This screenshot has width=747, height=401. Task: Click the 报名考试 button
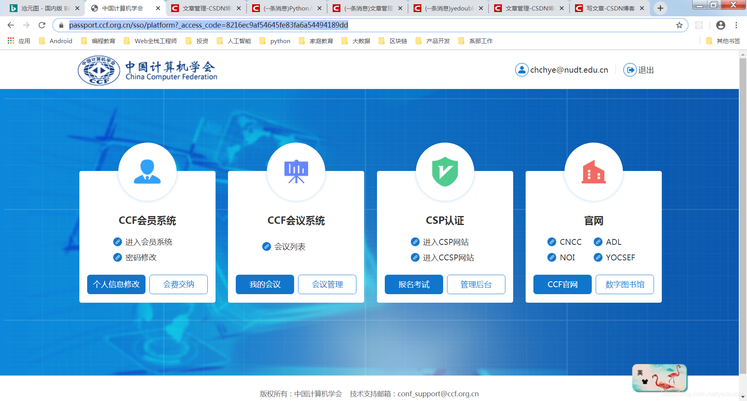coord(414,284)
